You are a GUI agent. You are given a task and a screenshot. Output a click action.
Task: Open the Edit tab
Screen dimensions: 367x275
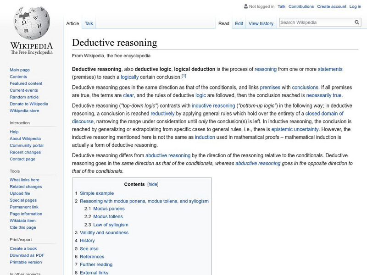(239, 23)
